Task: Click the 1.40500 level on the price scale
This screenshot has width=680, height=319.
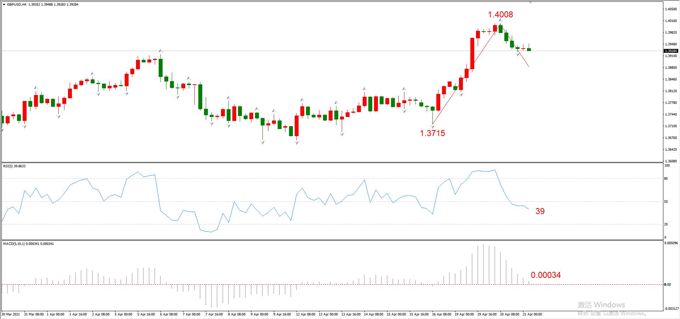Action: pyautogui.click(x=671, y=9)
